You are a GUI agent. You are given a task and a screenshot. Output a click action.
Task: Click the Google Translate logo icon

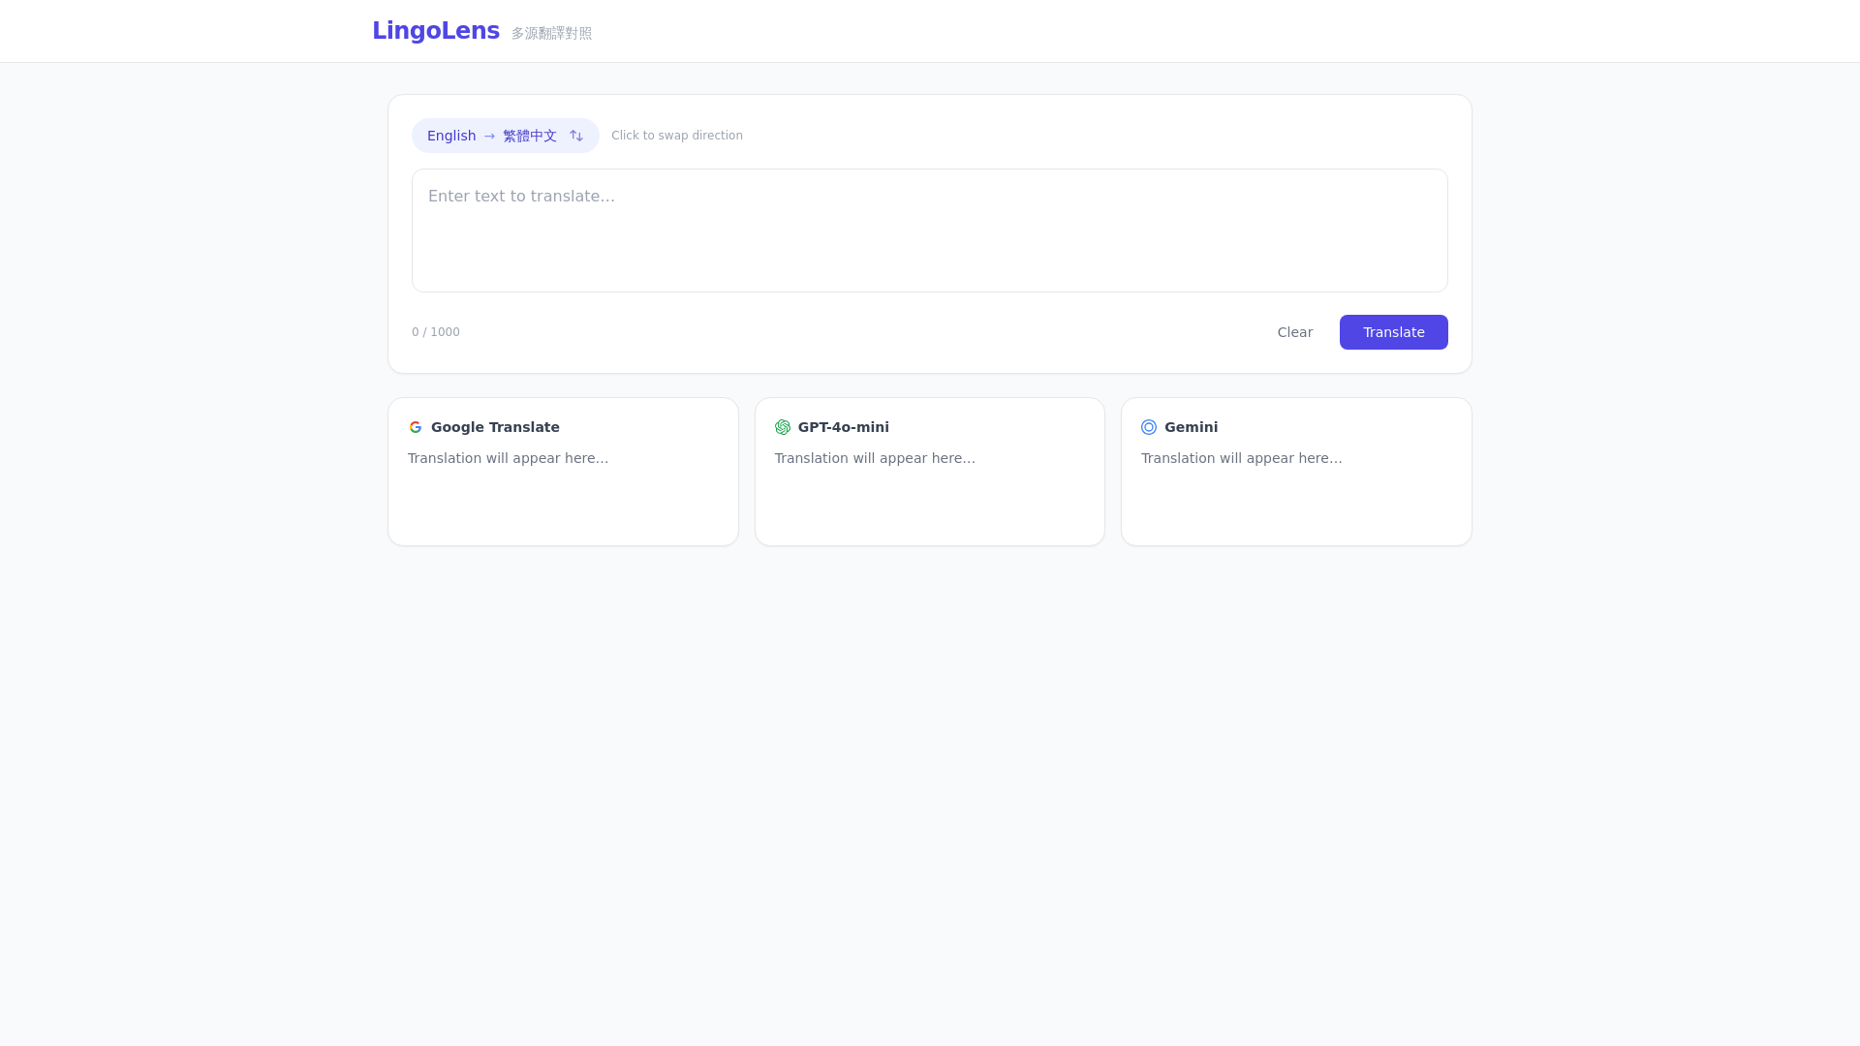point(416,427)
